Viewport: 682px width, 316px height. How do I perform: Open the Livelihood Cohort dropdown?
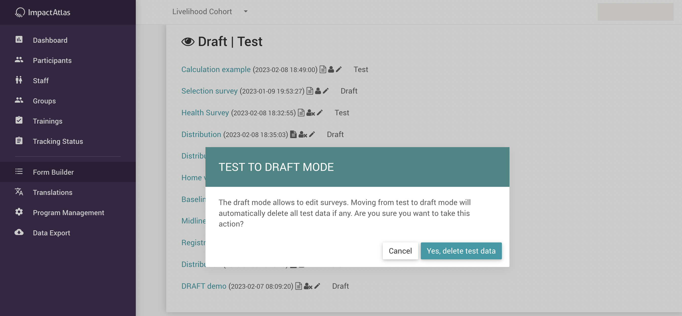202,11
